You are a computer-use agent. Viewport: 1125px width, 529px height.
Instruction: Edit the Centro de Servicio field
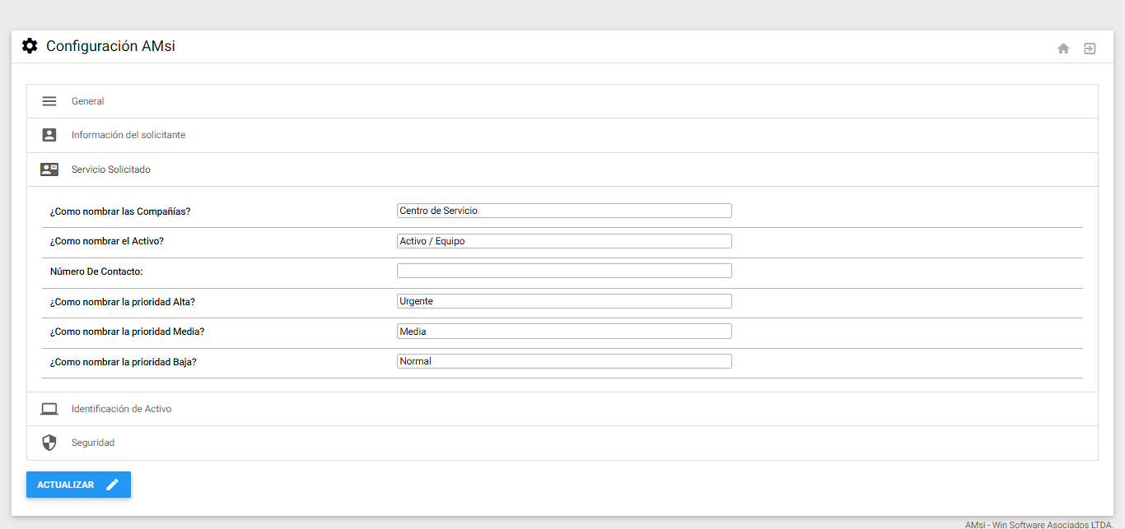click(564, 211)
